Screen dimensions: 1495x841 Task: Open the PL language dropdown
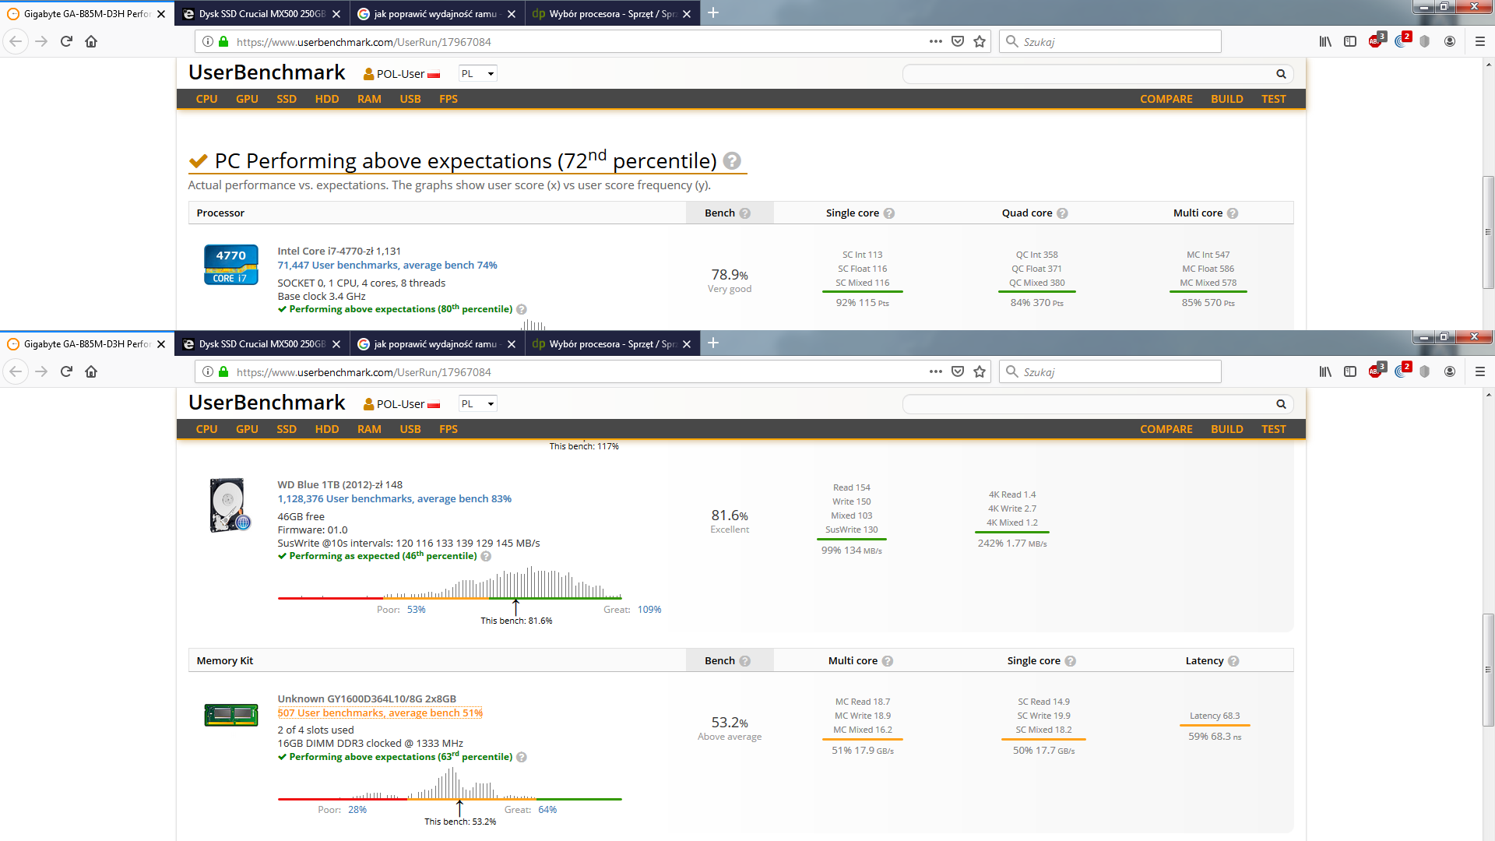pos(477,74)
